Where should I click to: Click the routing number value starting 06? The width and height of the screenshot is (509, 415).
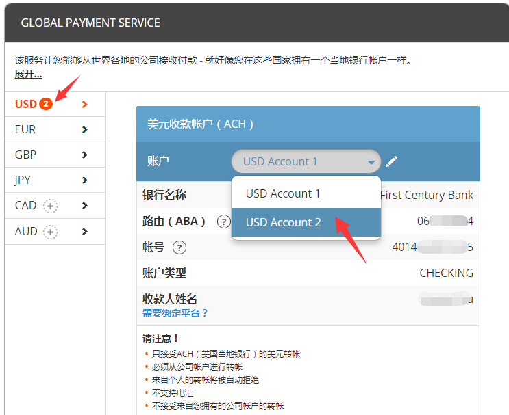[x=445, y=222]
